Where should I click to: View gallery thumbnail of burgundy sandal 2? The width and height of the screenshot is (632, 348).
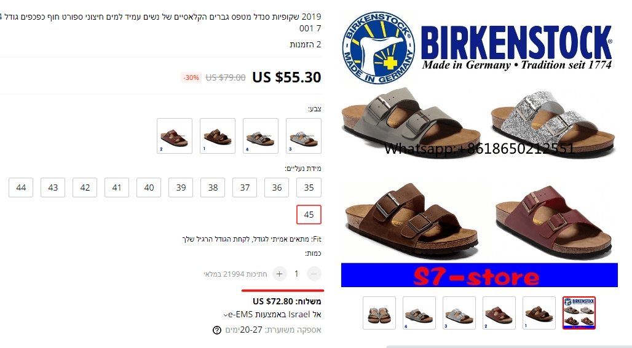pyautogui.click(x=499, y=313)
